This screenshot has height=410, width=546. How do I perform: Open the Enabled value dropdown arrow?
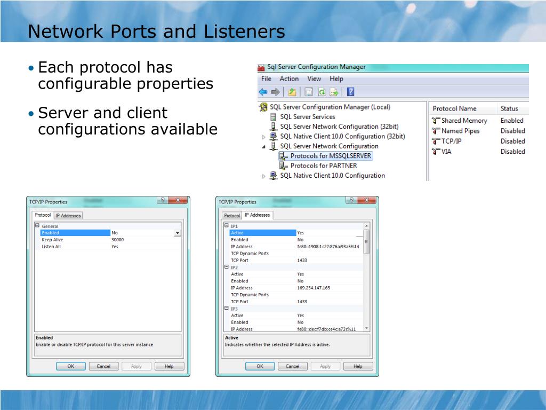178,233
